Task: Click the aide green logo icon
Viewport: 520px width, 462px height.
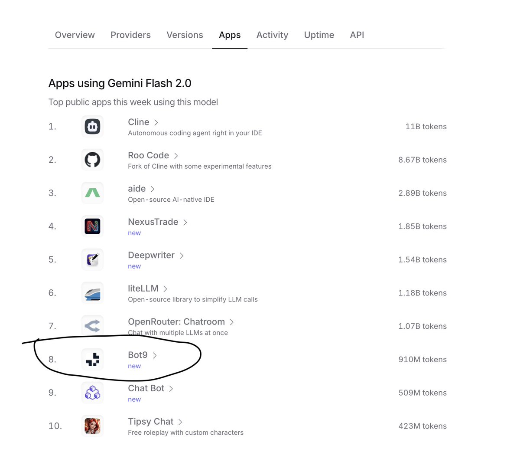Action: tap(92, 193)
